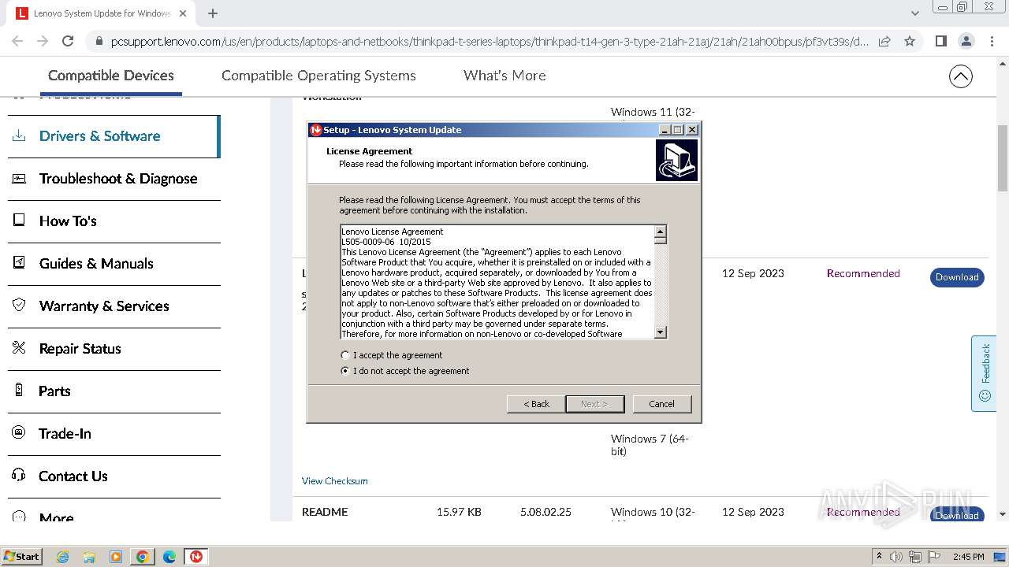Click the Warranty shield icon

point(19,305)
